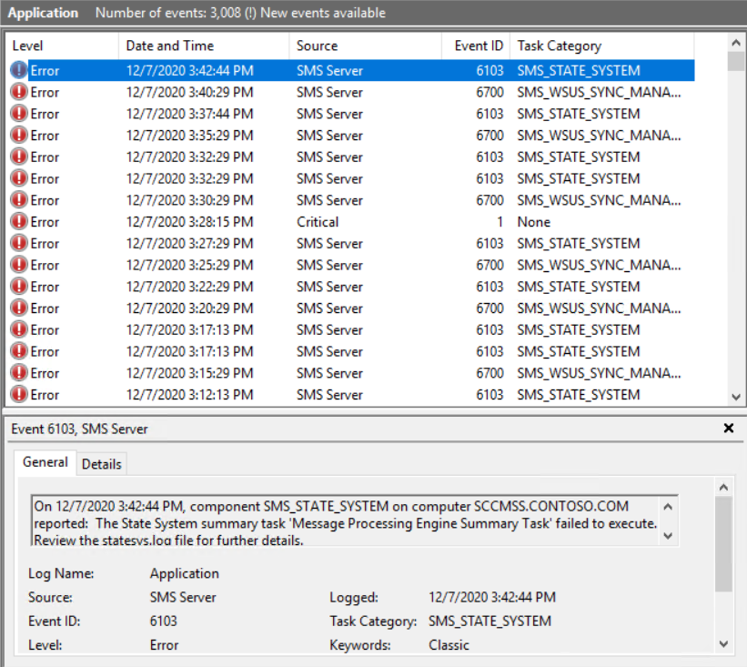Click the error icon for the 3:40:29 PM event
Screen dimensions: 747x667
coord(19,92)
